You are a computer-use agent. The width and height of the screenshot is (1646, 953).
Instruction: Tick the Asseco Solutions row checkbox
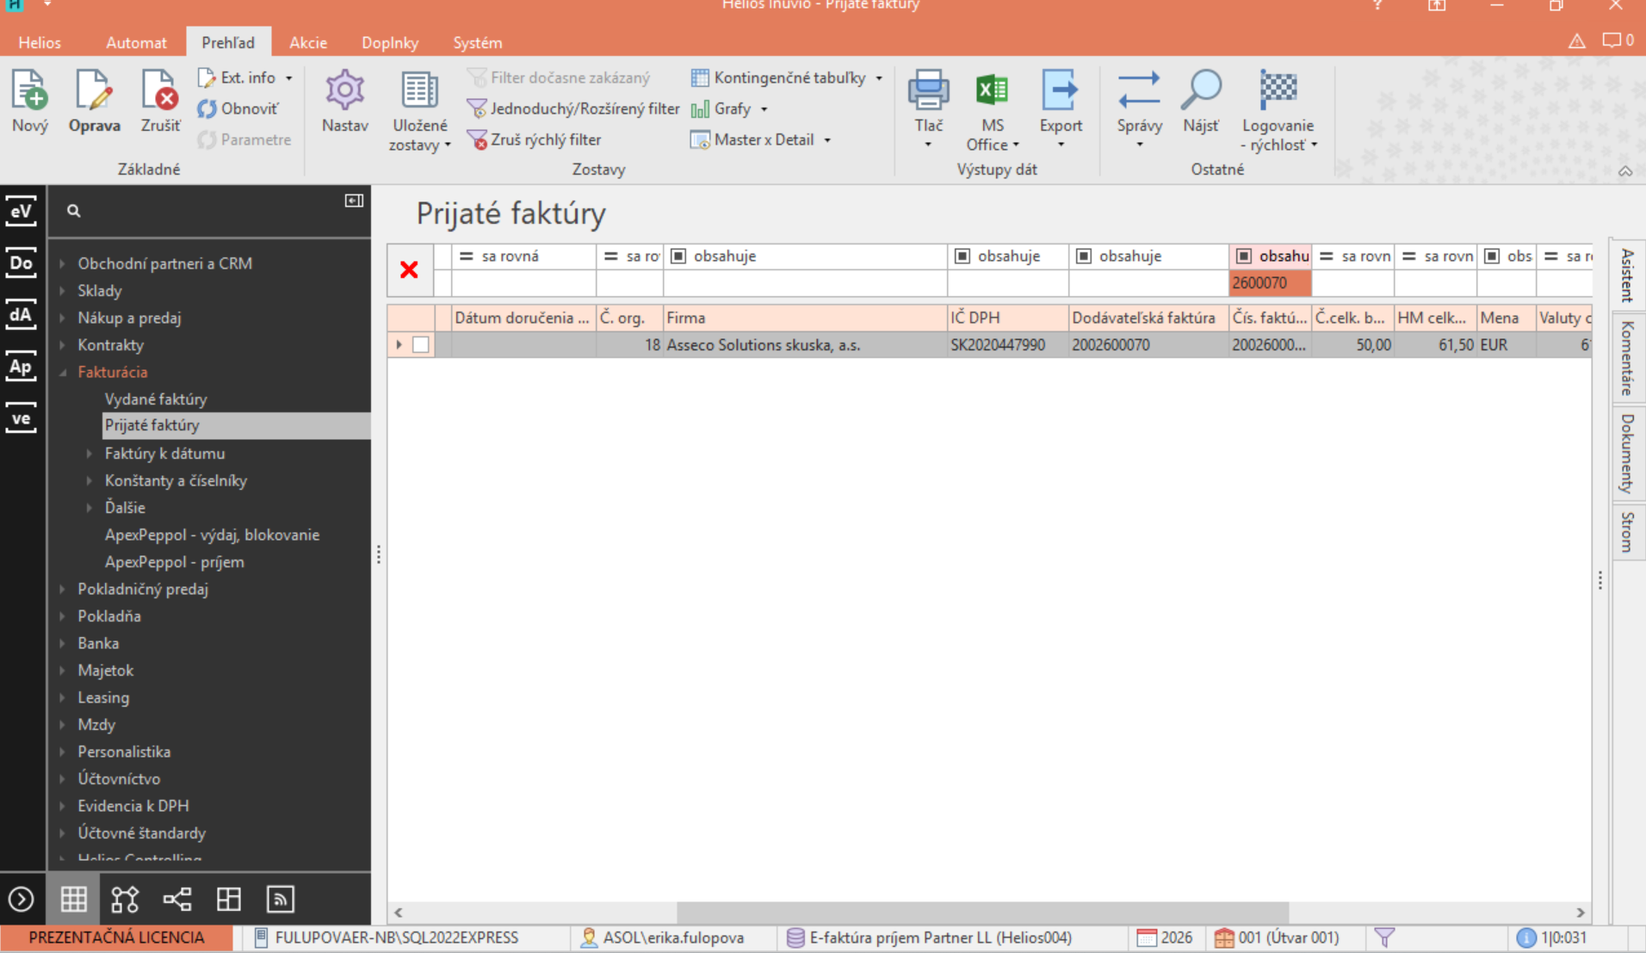click(421, 344)
